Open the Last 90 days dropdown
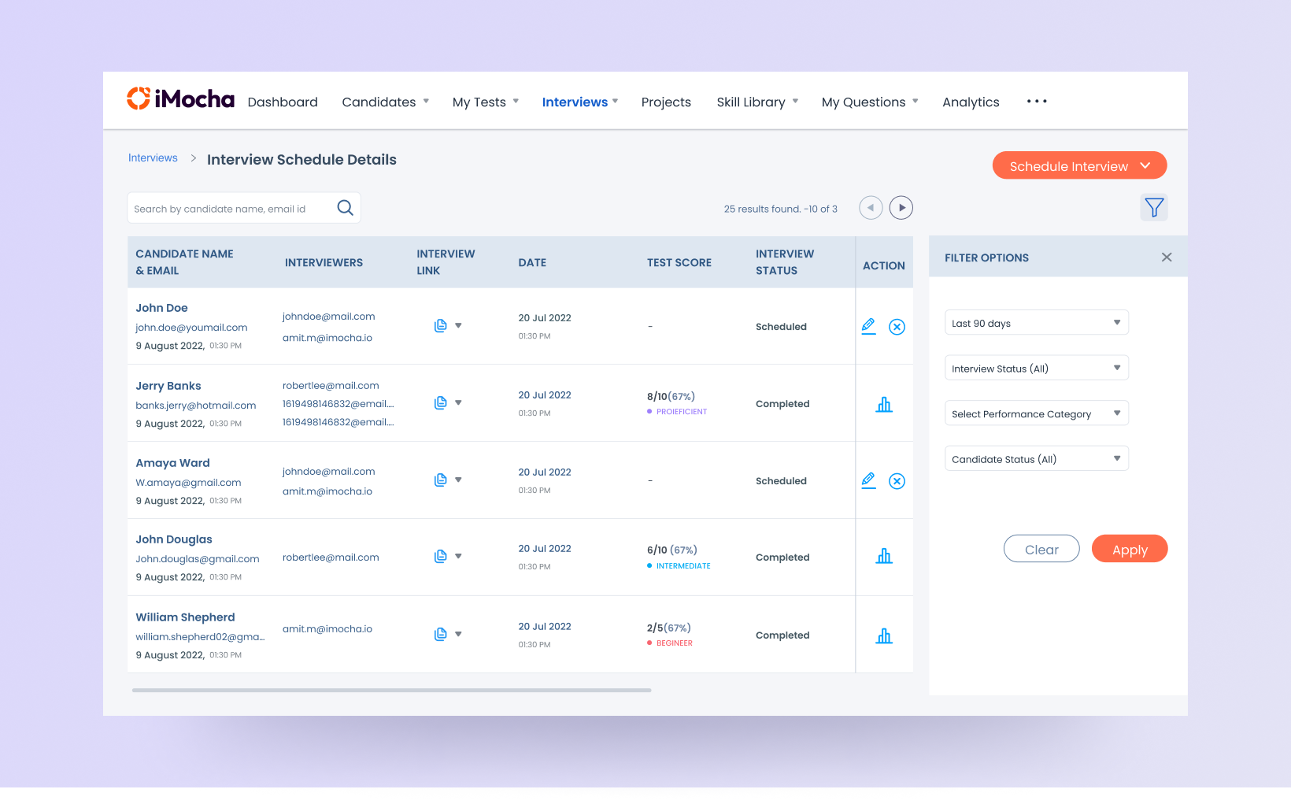This screenshot has height=804, width=1291. pyautogui.click(x=1036, y=323)
